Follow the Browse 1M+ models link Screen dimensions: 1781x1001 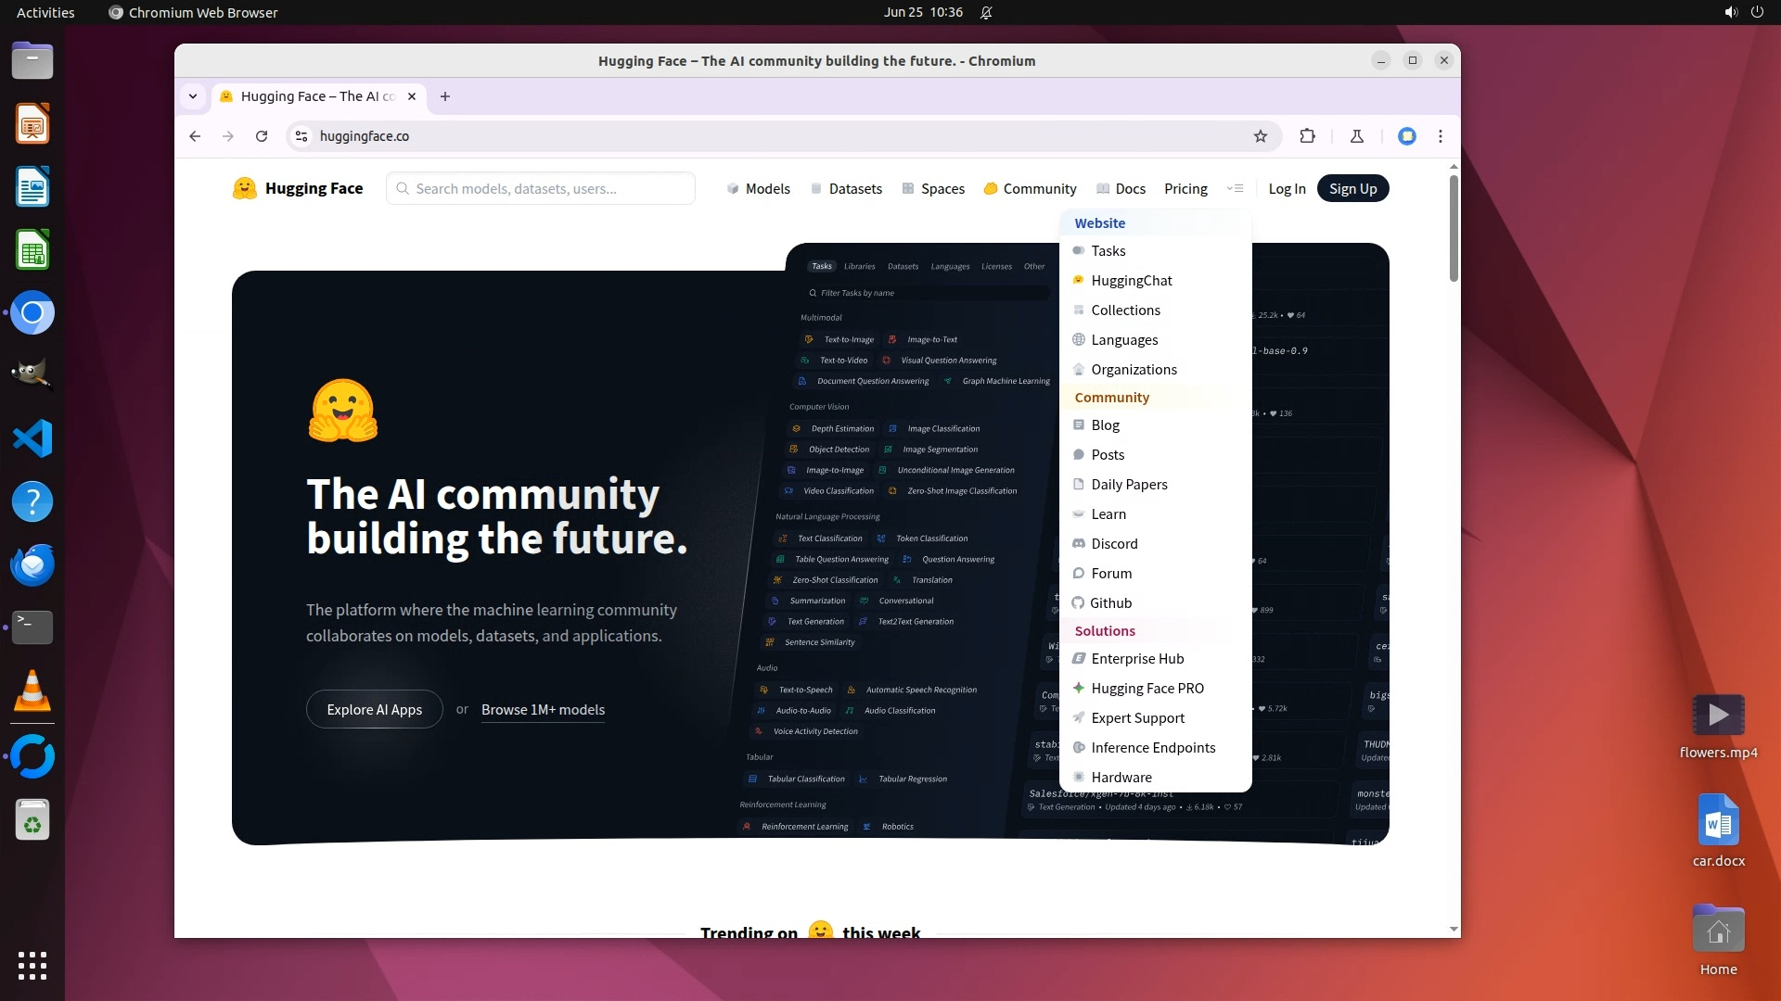[x=543, y=710]
